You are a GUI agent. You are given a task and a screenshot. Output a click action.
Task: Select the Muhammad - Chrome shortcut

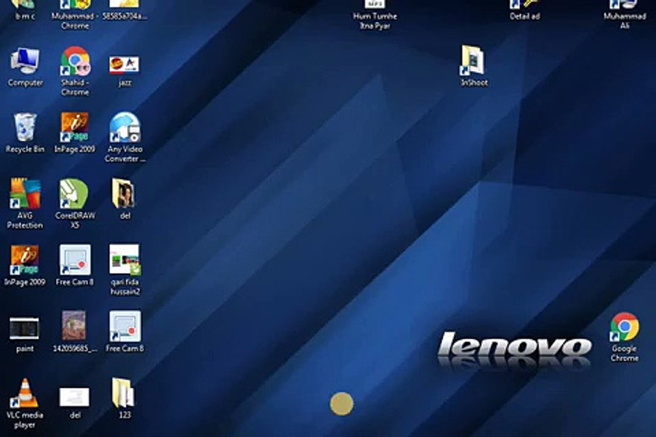(75, 15)
